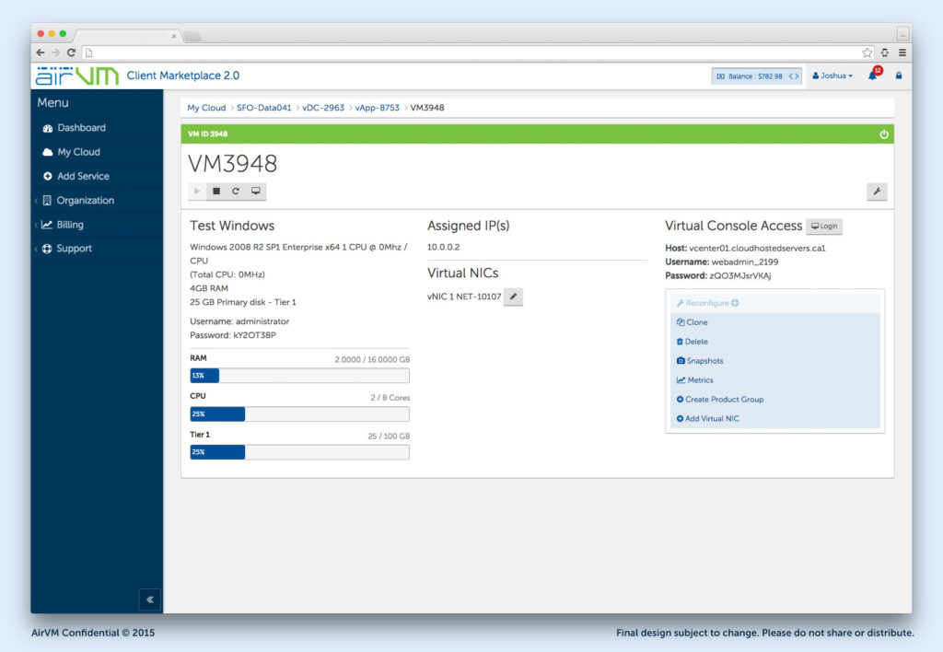The image size is (943, 652).
Task: Go to vDC-2963 breadcrumb
Action: [x=323, y=108]
